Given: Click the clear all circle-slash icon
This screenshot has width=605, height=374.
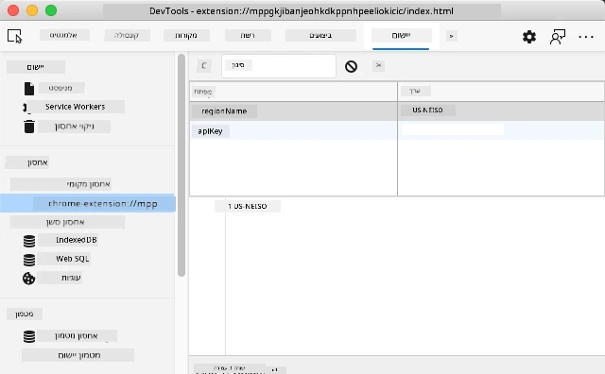Looking at the screenshot, I should click(x=351, y=66).
